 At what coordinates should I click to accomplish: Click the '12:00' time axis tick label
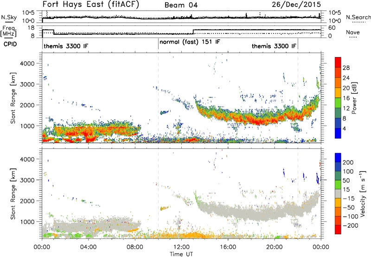[181, 247]
